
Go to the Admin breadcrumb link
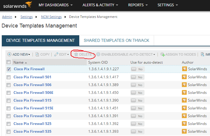7,17
